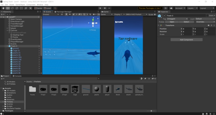Open the custom editor tools icon
Image resolution: width=216 pixels, height=115 pixels.
coord(31,8)
